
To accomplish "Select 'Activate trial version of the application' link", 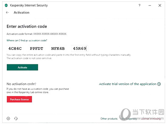I will 128,84.
